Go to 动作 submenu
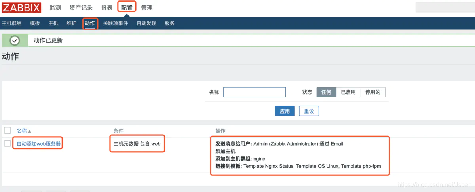 point(90,23)
